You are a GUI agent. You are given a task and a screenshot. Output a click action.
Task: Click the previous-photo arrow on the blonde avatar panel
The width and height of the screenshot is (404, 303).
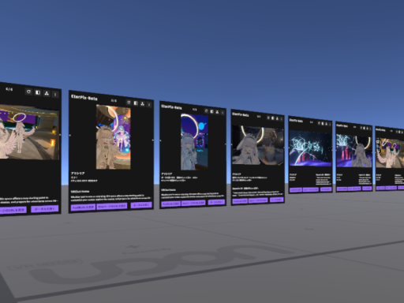pos(70,135)
